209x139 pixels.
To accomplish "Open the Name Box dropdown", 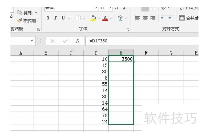I will (x=32, y=41).
